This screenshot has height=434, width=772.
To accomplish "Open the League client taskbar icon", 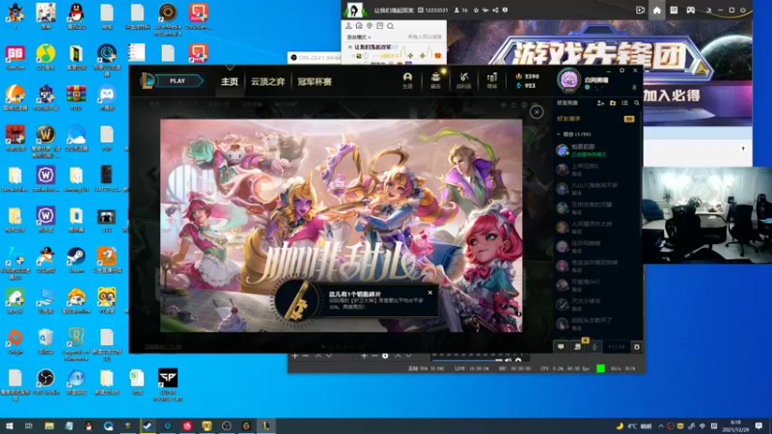I will (266, 425).
